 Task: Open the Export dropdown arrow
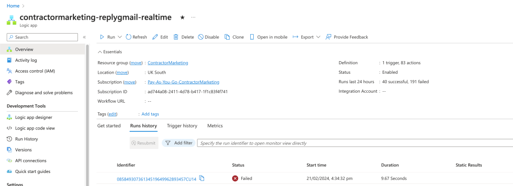(319, 37)
